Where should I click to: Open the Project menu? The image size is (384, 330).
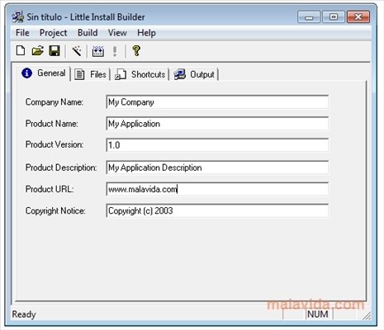point(53,33)
